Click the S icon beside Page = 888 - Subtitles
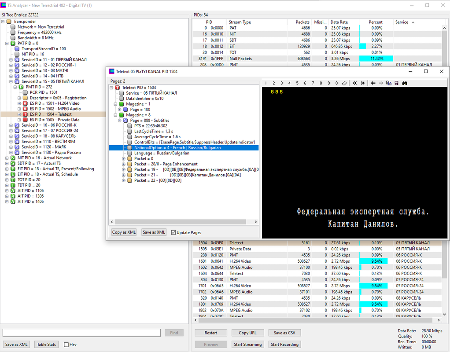Screen dimensions: 450x352 pyautogui.click(x=125, y=120)
